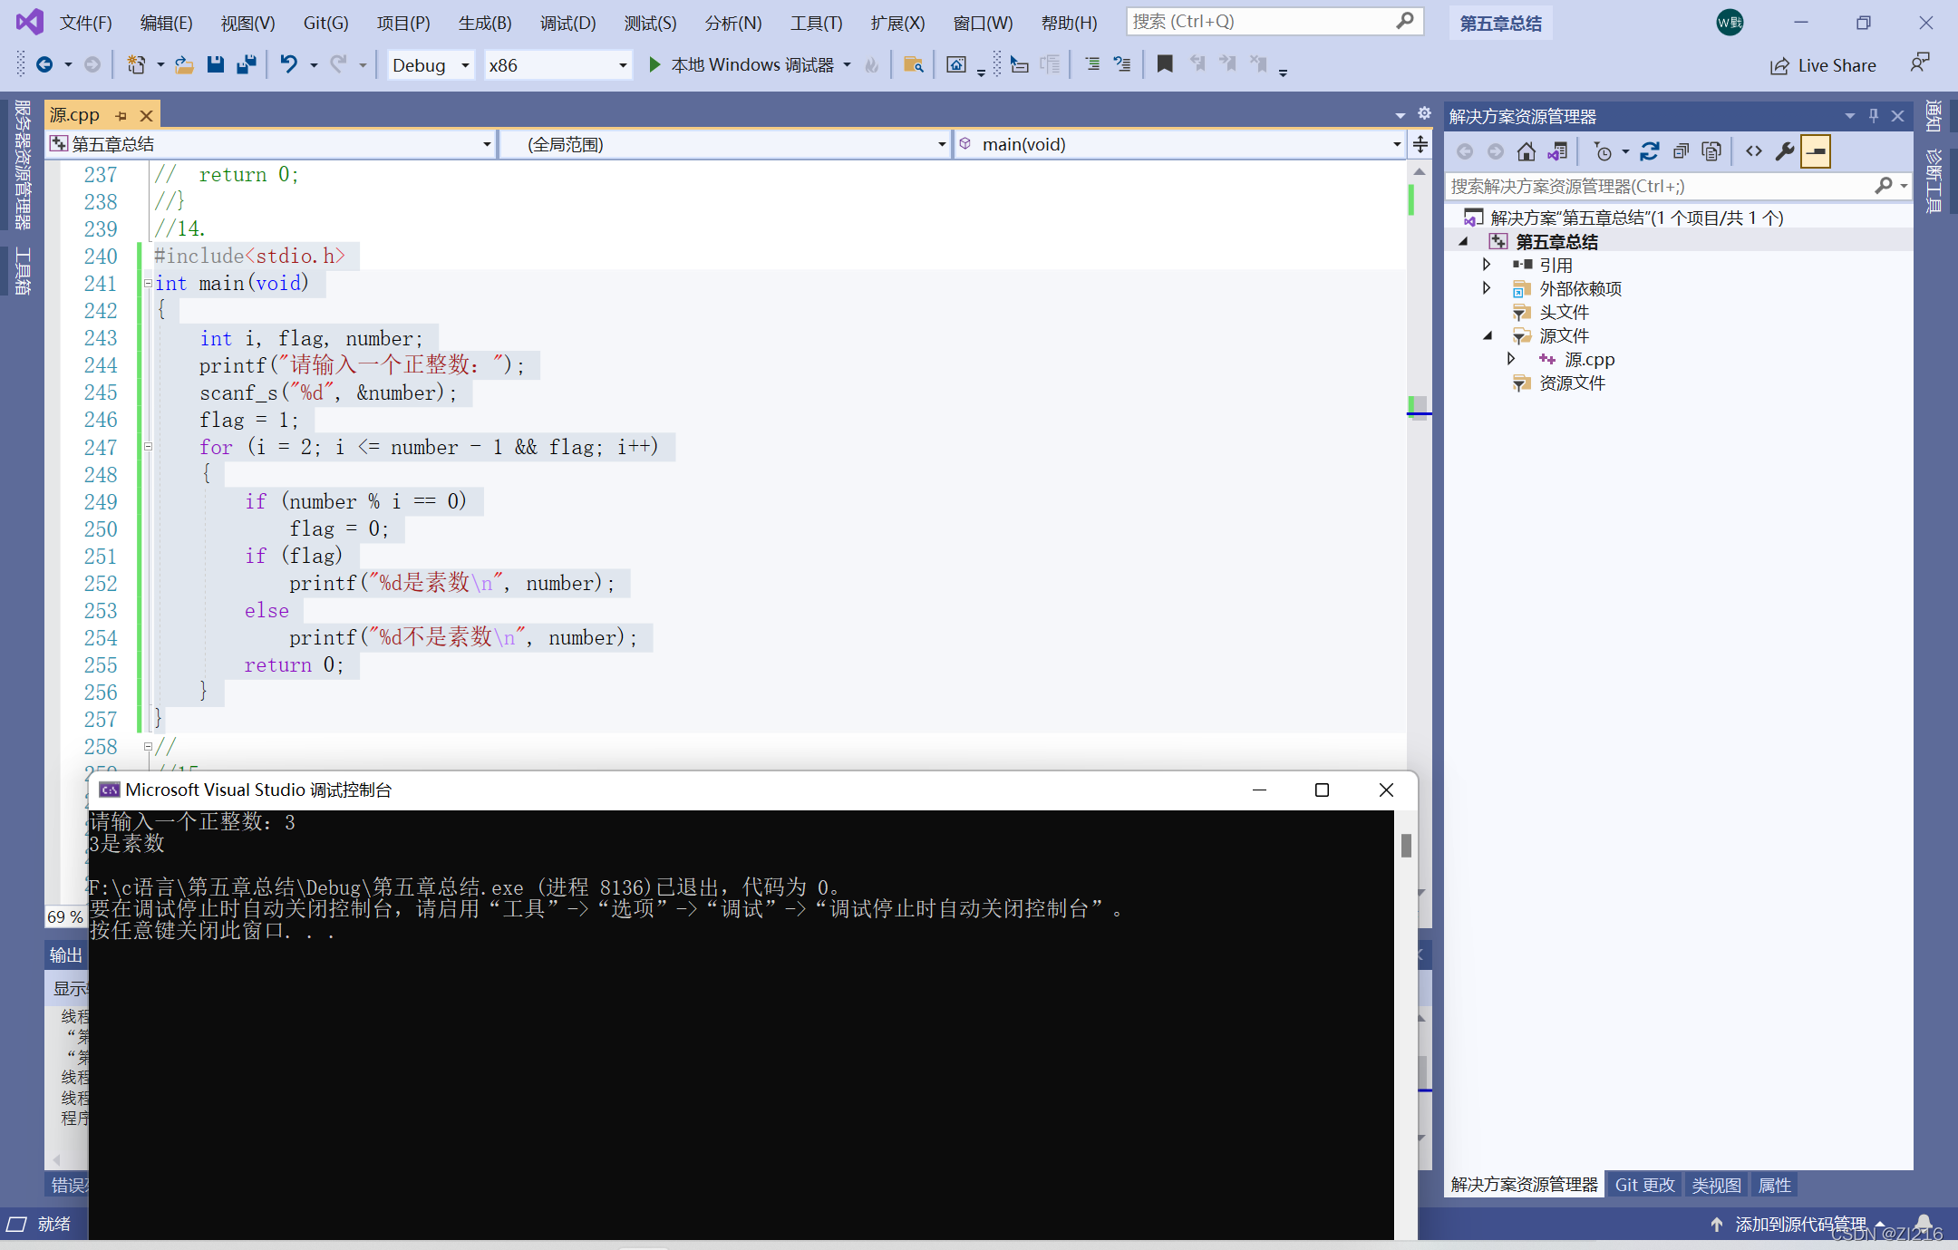Image resolution: width=1958 pixels, height=1250 pixels.
Task: Toggle Preview Selected Items highlighted button
Action: (1816, 151)
